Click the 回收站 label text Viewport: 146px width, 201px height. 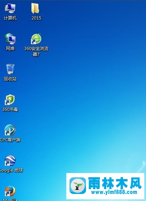pyautogui.click(x=10, y=79)
